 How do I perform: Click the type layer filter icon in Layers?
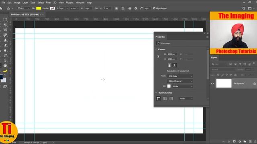(x=240, y=64)
